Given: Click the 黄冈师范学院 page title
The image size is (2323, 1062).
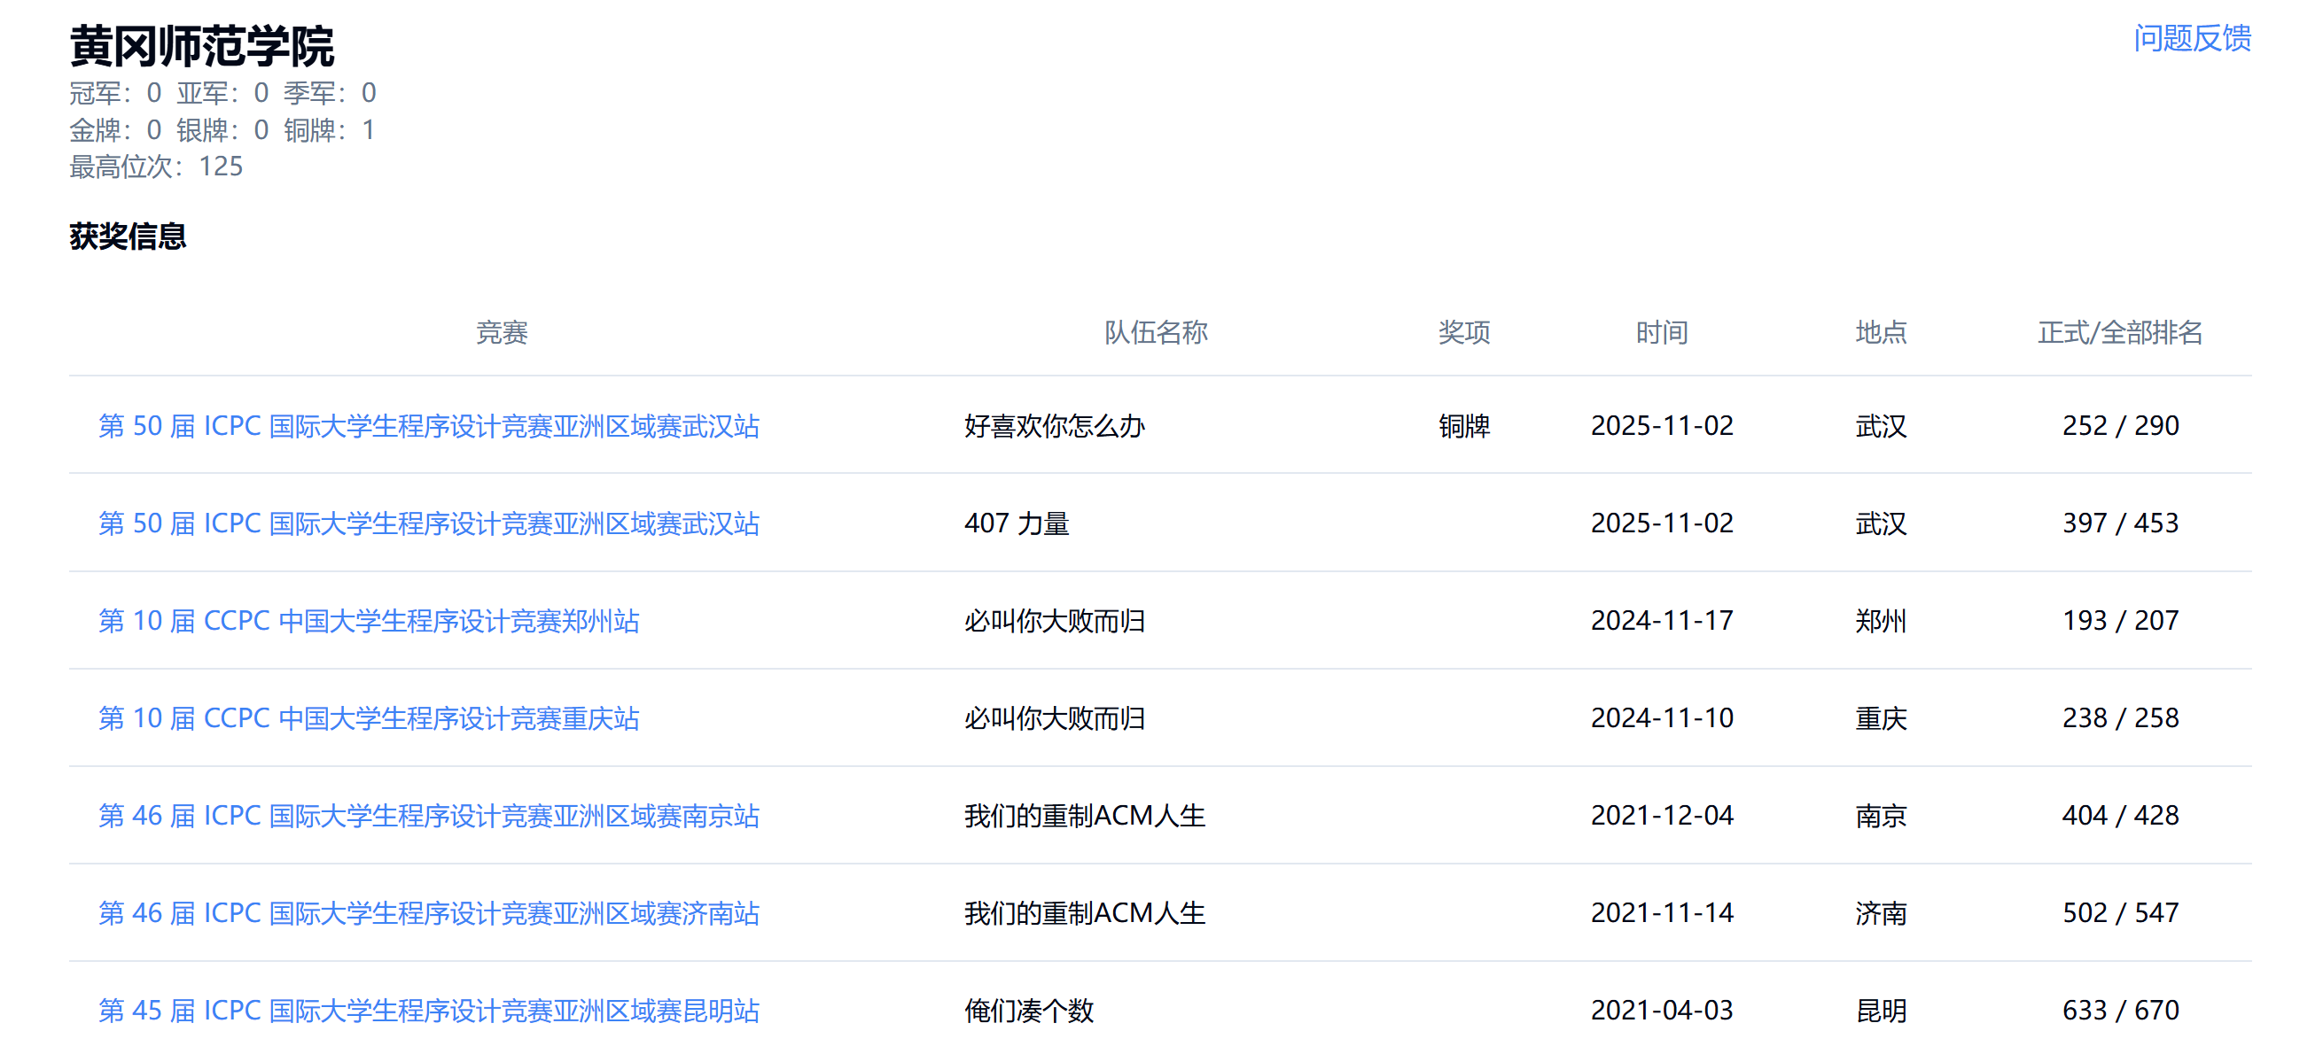Looking at the screenshot, I should pyautogui.click(x=202, y=47).
